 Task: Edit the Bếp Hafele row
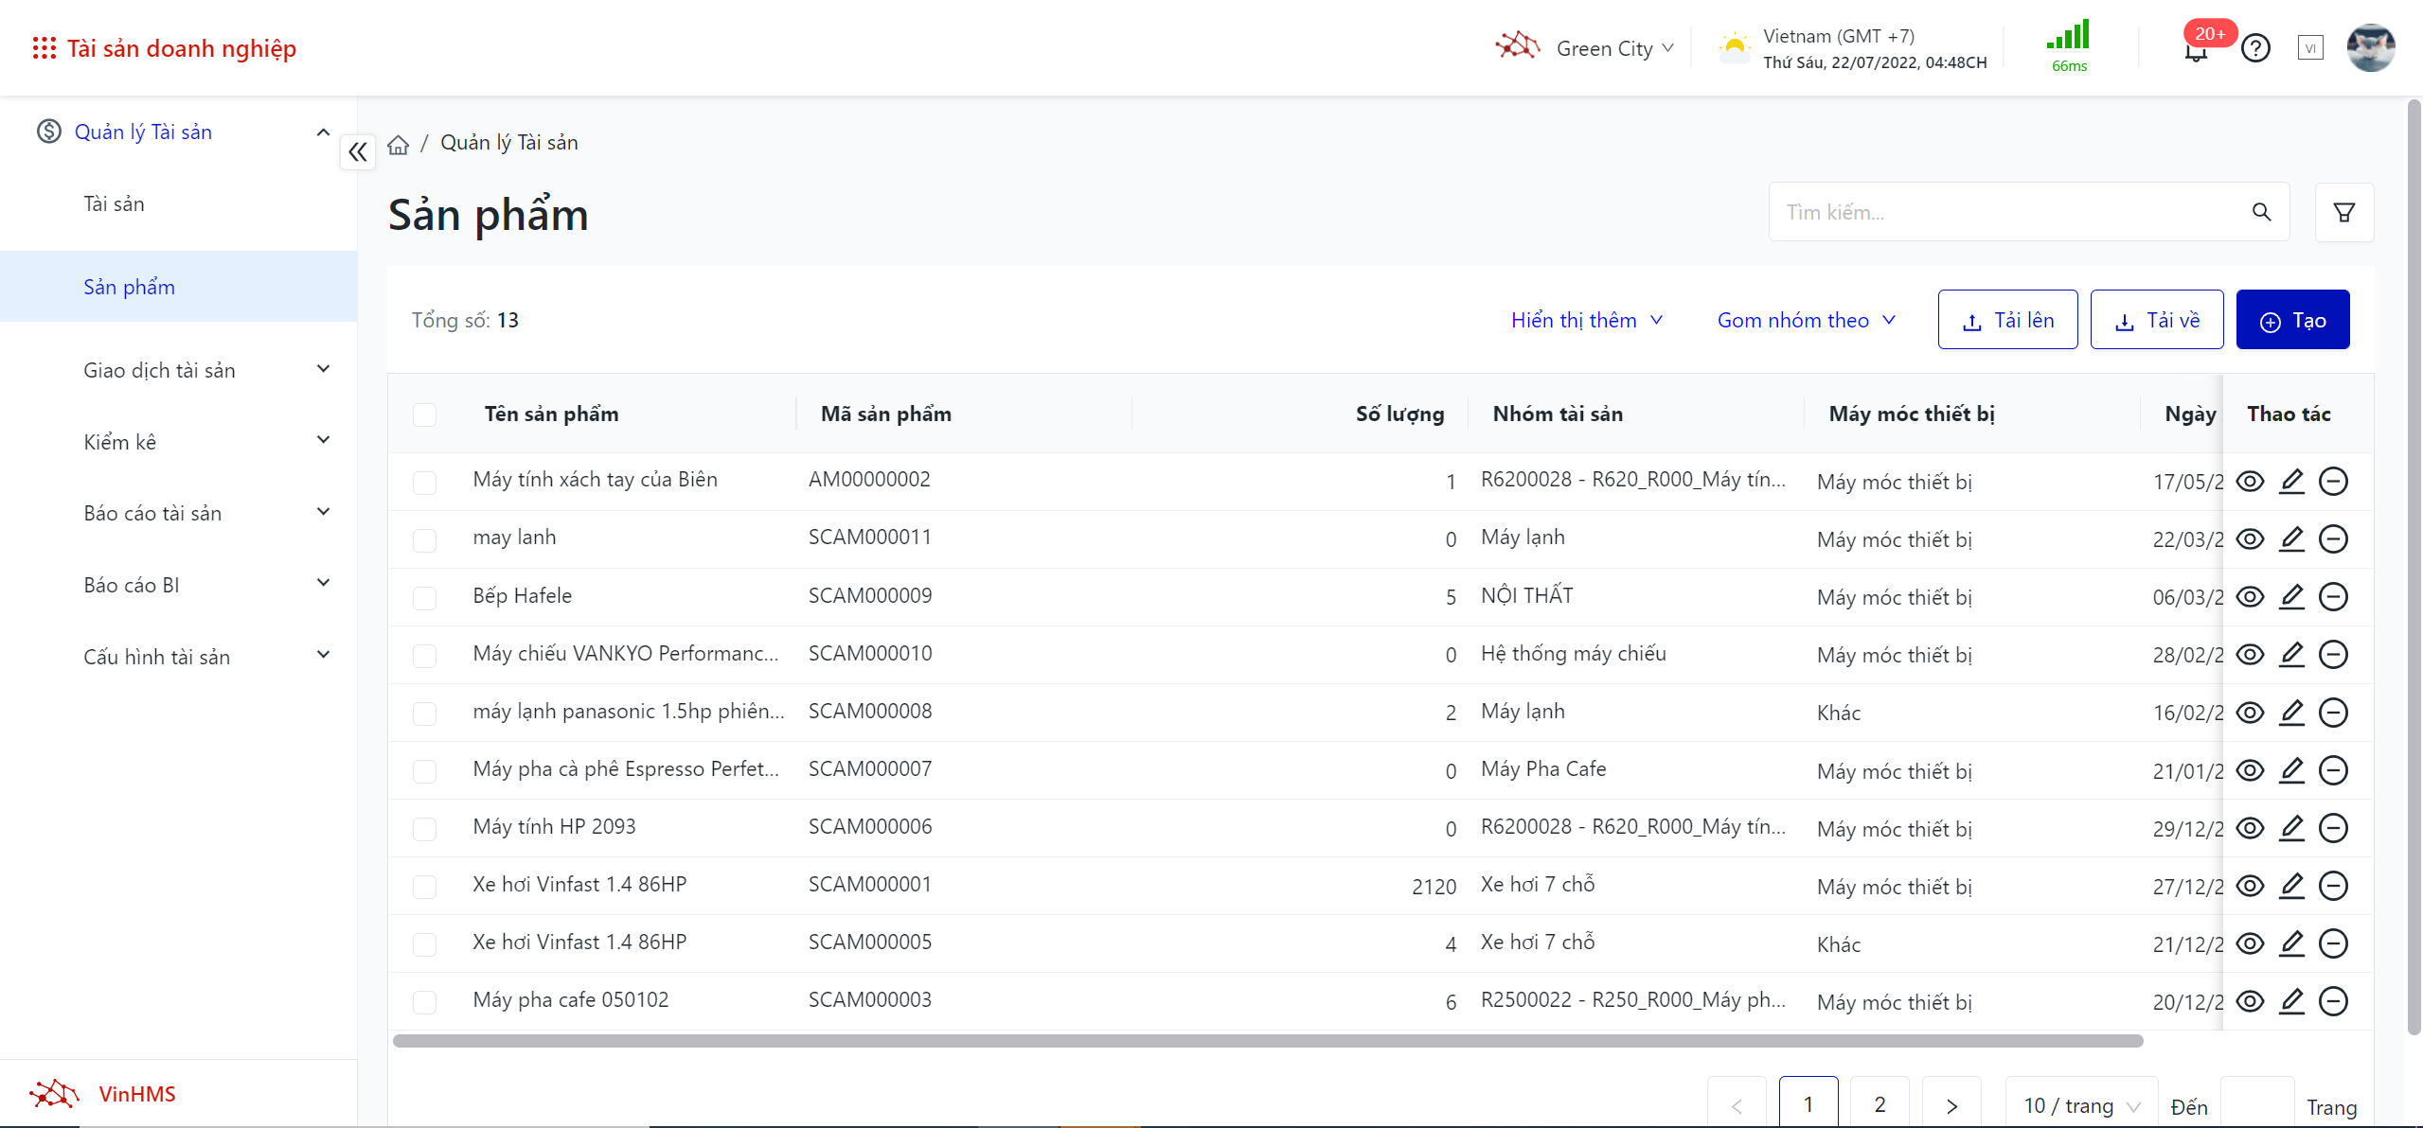pyautogui.click(x=2291, y=596)
